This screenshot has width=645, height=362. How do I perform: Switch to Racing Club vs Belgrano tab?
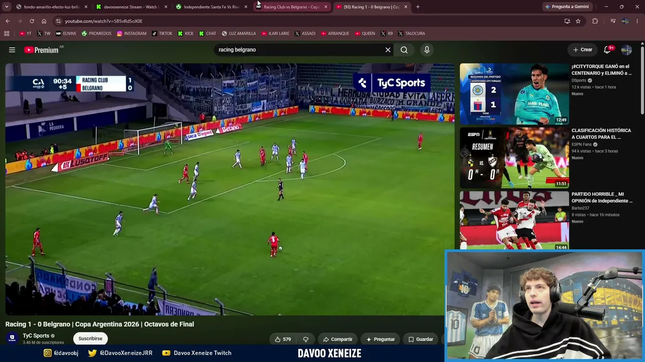291,7
